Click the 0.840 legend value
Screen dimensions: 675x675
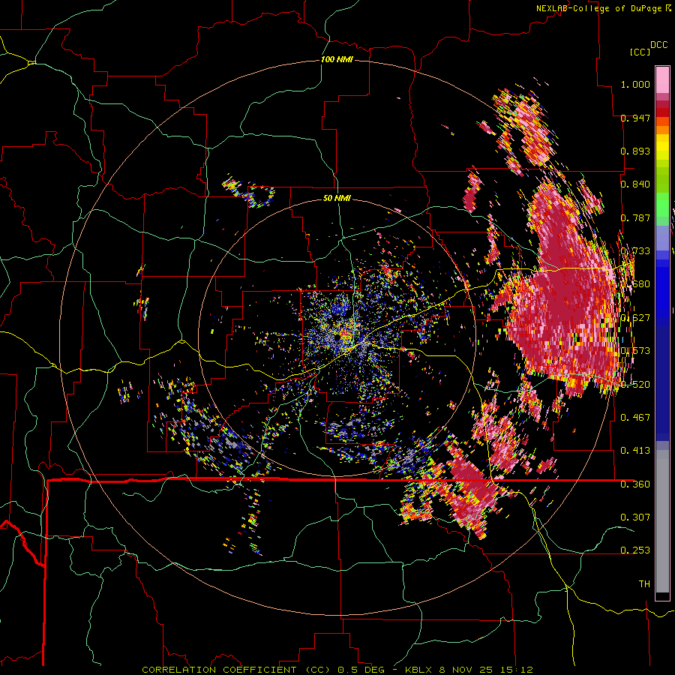pyautogui.click(x=635, y=184)
